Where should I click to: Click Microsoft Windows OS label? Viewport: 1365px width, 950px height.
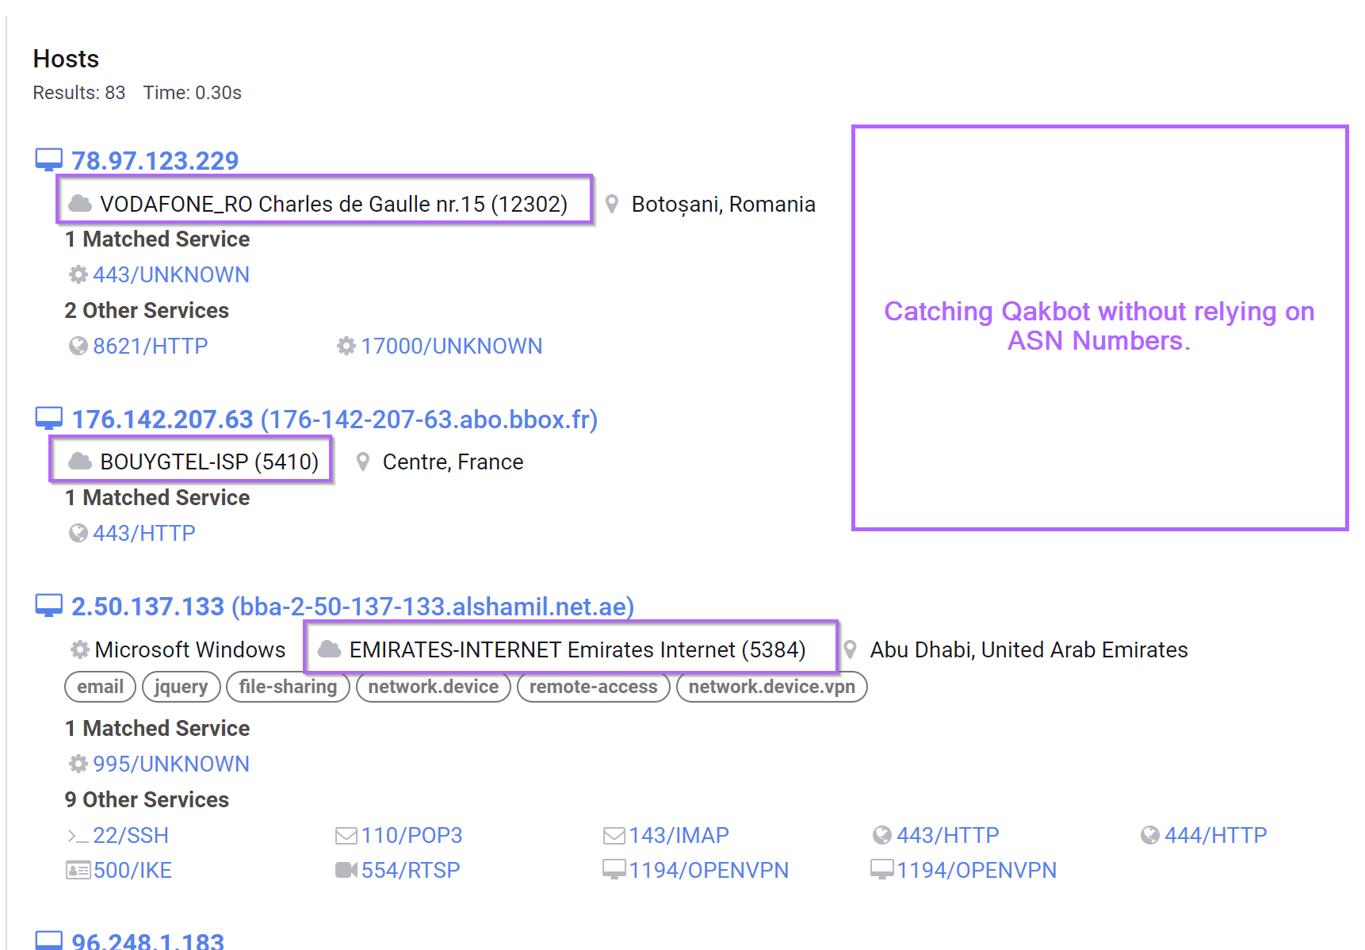[190, 649]
